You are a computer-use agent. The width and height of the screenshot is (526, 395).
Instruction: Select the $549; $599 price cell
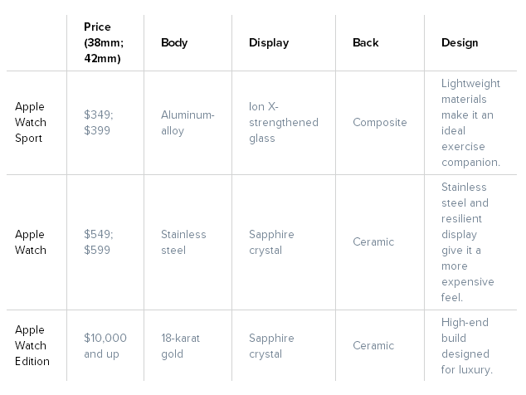point(99,242)
